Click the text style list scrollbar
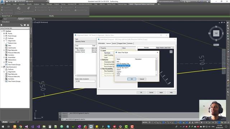The width and height of the screenshot is (230, 129). coord(156,67)
